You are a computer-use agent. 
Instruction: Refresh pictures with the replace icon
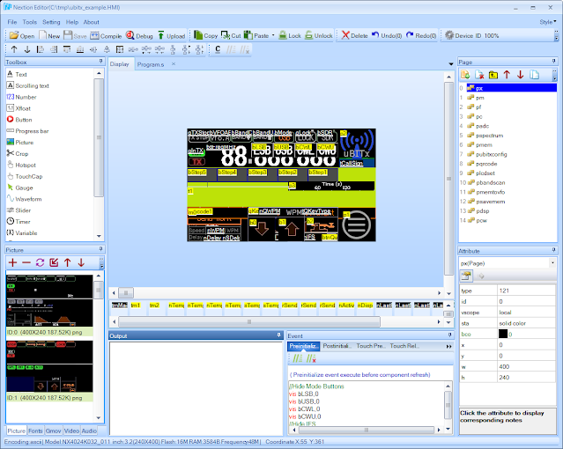(40, 262)
